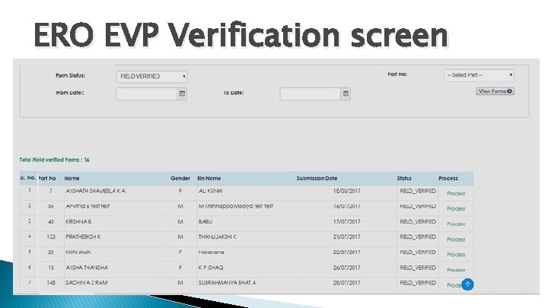The height and width of the screenshot is (308, 548).
Task: Click relation name Narayana
Action: [211, 252]
